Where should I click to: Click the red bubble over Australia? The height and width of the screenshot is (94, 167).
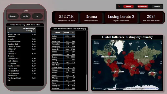click(152, 74)
